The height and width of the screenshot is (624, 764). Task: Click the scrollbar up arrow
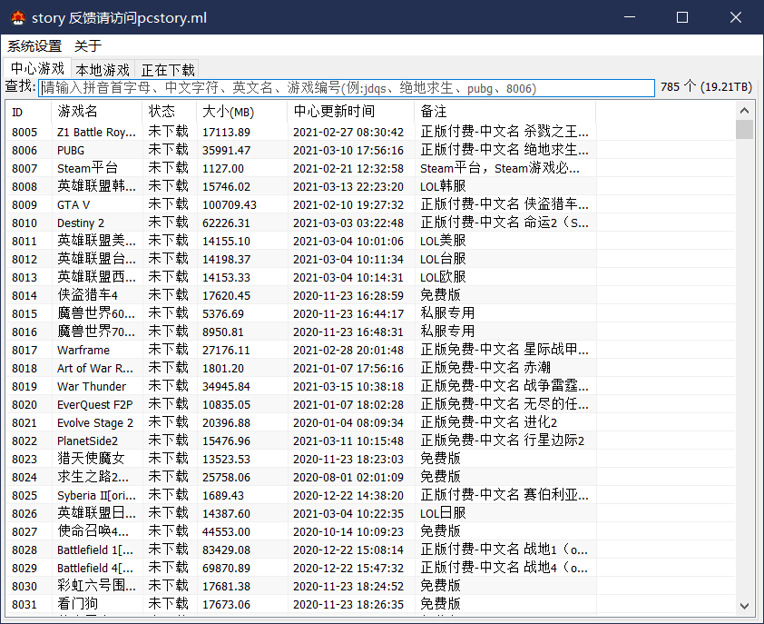pos(744,111)
